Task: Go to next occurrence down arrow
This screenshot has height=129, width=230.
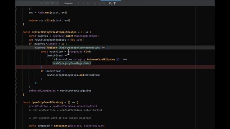Action: point(83,3)
